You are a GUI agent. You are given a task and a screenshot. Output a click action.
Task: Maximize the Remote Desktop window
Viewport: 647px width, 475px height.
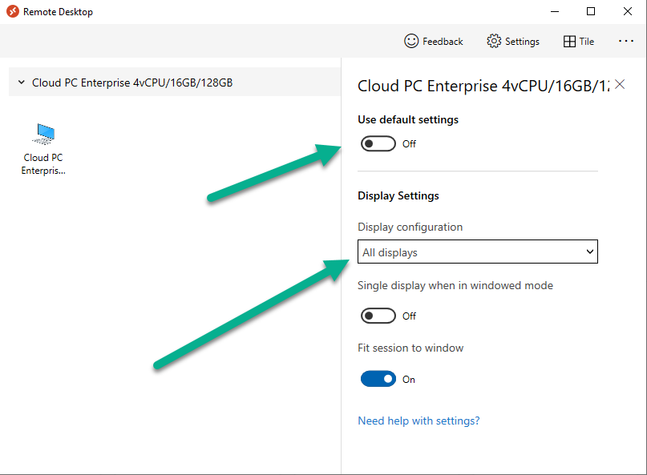click(x=591, y=11)
